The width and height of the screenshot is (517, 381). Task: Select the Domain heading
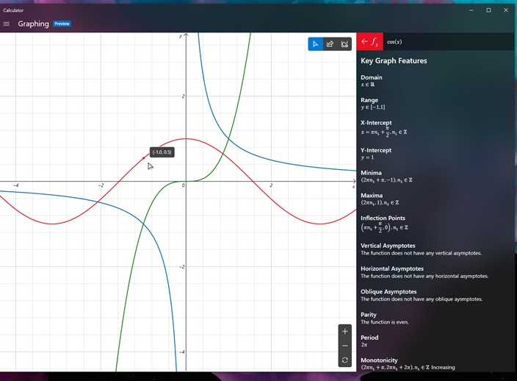click(x=372, y=77)
